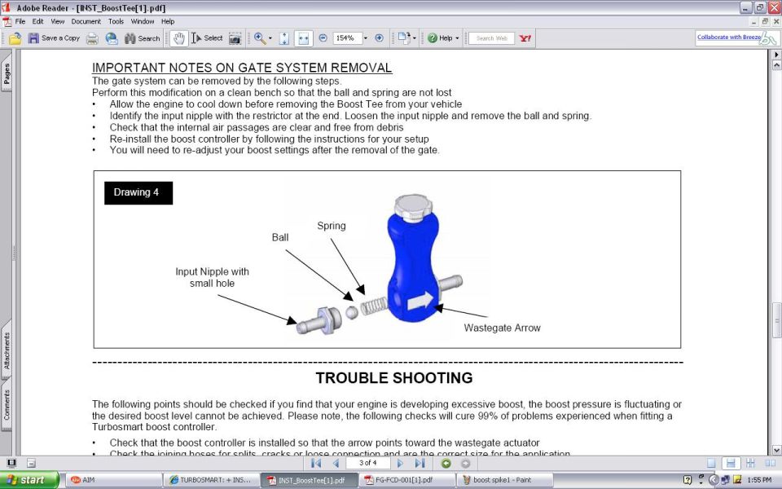Click the help question mark tray icon

(x=688, y=480)
